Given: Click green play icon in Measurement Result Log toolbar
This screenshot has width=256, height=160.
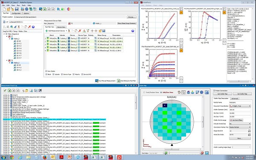Looking at the screenshot, I should [9, 90].
